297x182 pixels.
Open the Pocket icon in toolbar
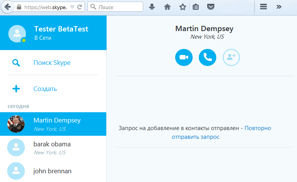[210, 7]
